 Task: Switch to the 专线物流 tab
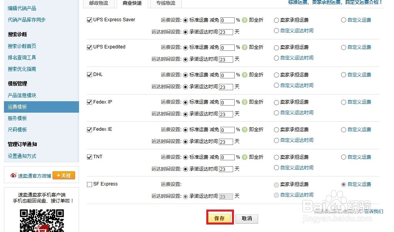166,3
